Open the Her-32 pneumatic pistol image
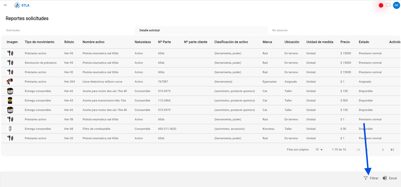 pyautogui.click(x=10, y=138)
